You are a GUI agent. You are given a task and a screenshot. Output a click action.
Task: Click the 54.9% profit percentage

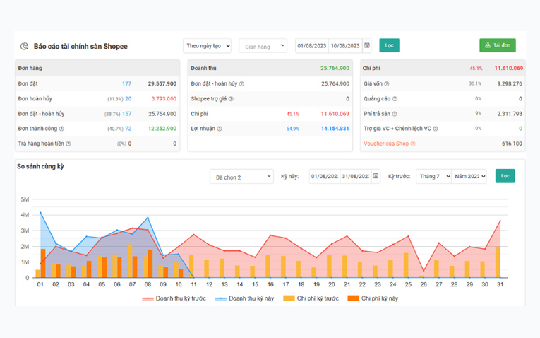click(293, 129)
